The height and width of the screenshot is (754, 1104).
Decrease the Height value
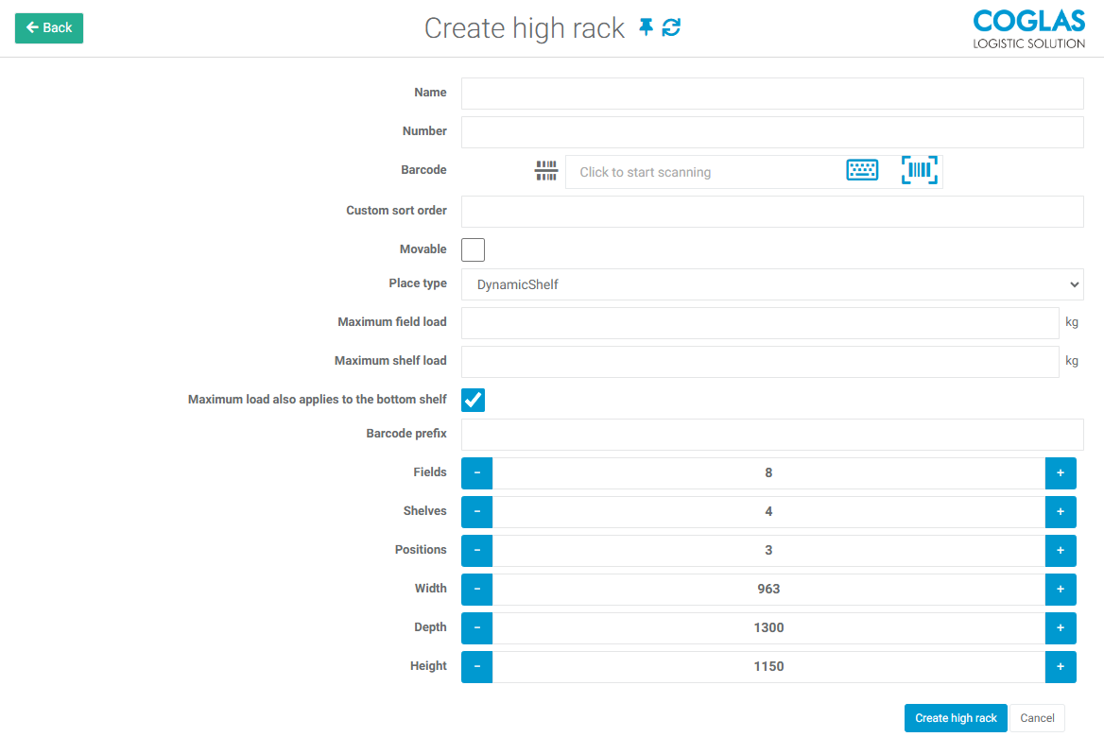(476, 667)
